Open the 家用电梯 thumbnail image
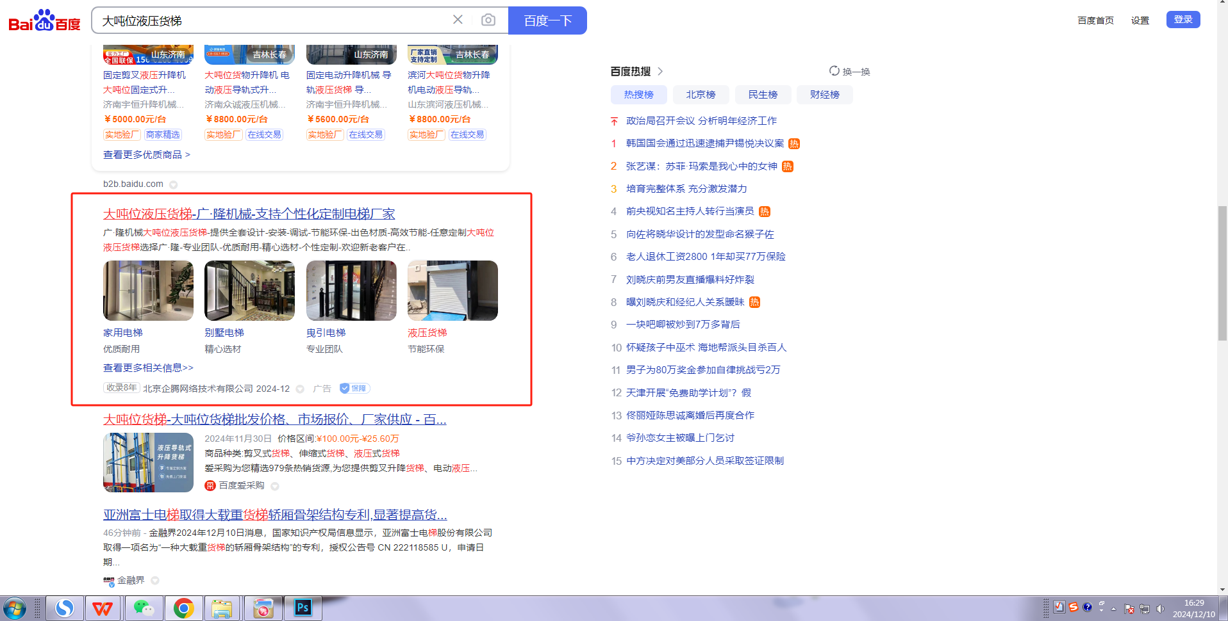1228x621 pixels. pyautogui.click(x=148, y=291)
